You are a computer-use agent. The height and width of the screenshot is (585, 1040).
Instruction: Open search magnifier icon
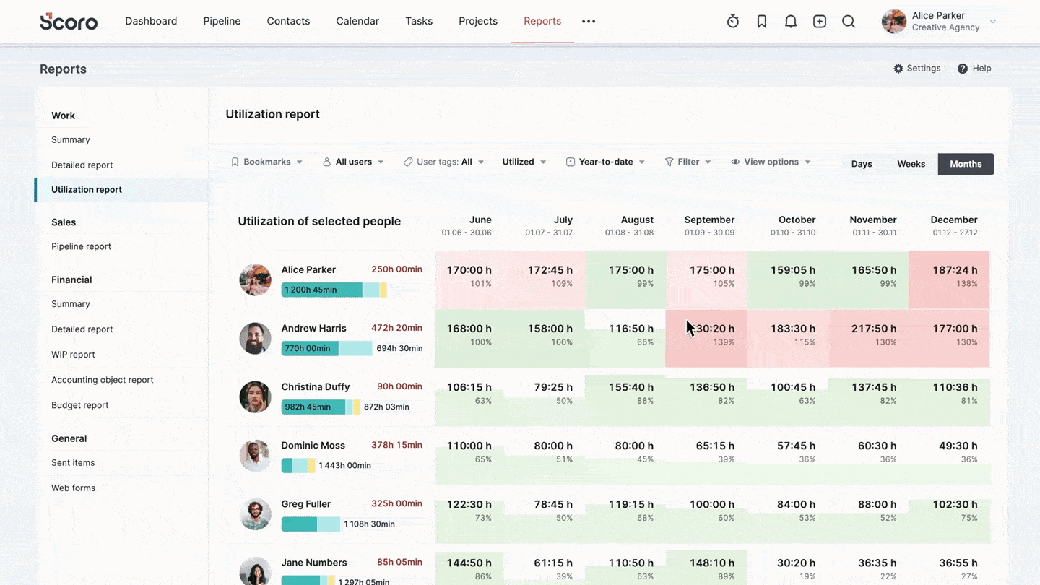tap(848, 22)
